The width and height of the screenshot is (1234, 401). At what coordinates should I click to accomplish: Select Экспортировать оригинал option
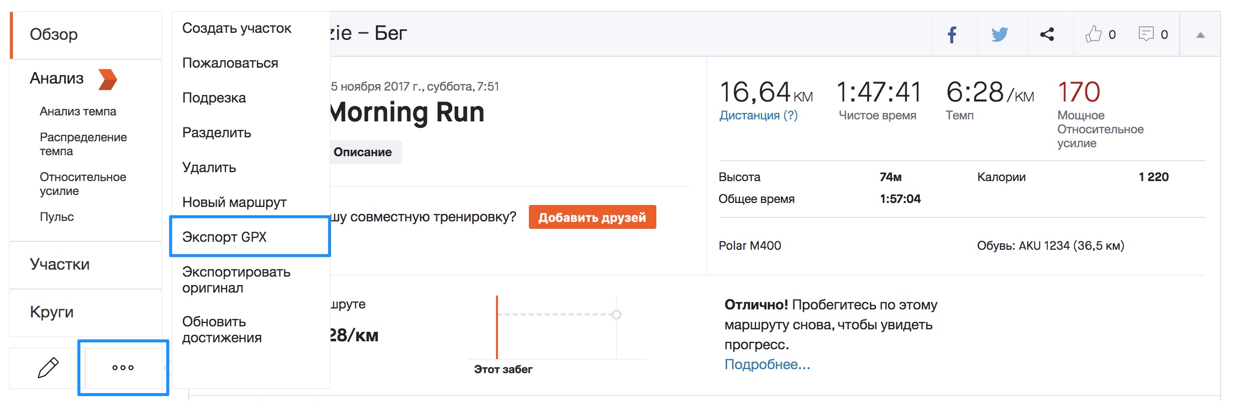click(236, 280)
